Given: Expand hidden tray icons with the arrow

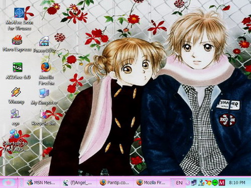Looking at the screenshot, I should click(x=188, y=183).
